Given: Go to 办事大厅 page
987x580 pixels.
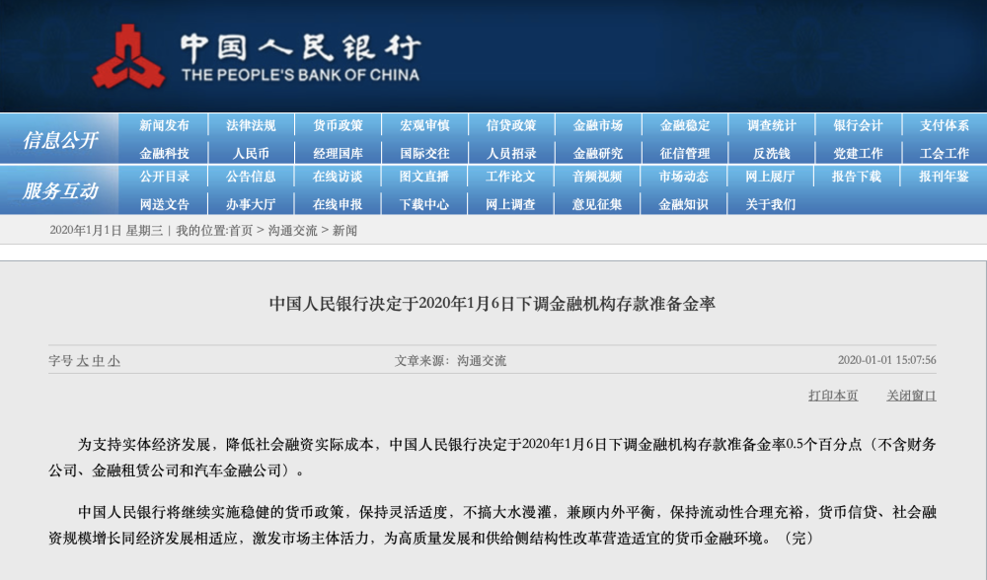Looking at the screenshot, I should click(x=251, y=204).
